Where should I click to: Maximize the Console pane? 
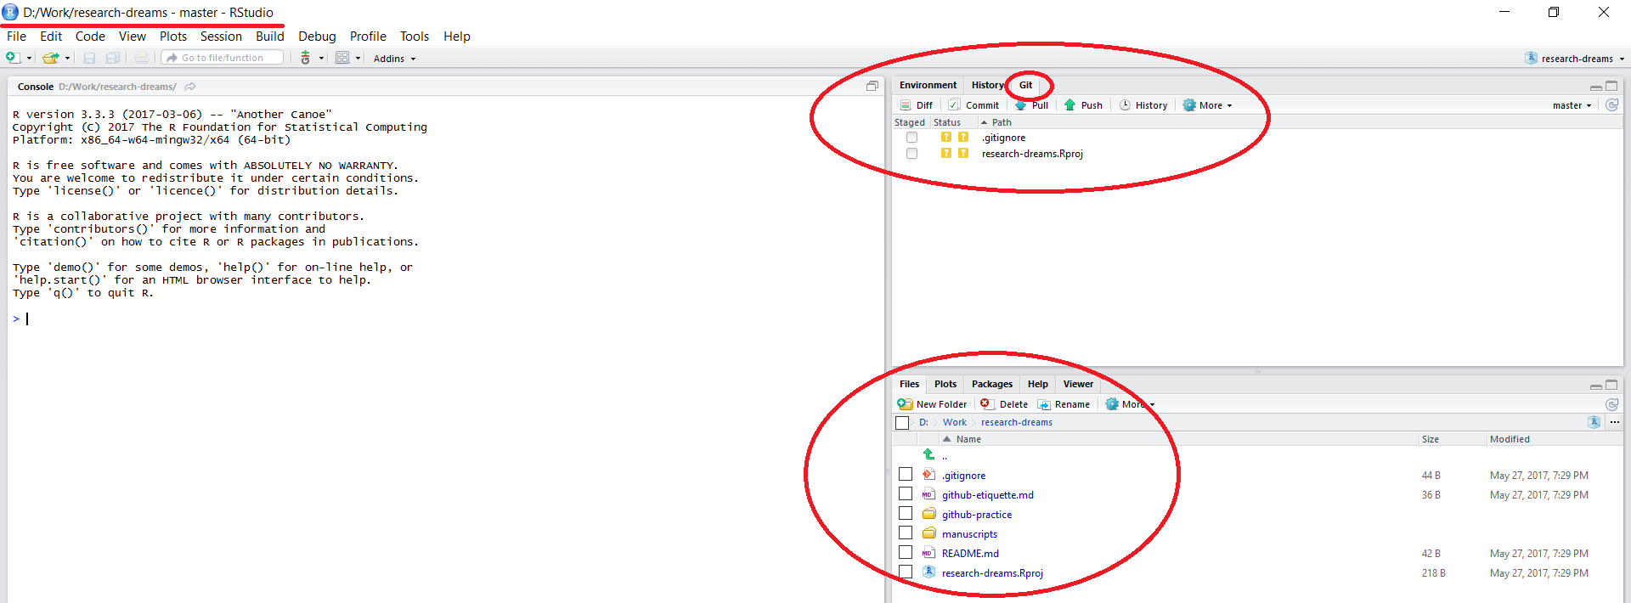point(872,86)
